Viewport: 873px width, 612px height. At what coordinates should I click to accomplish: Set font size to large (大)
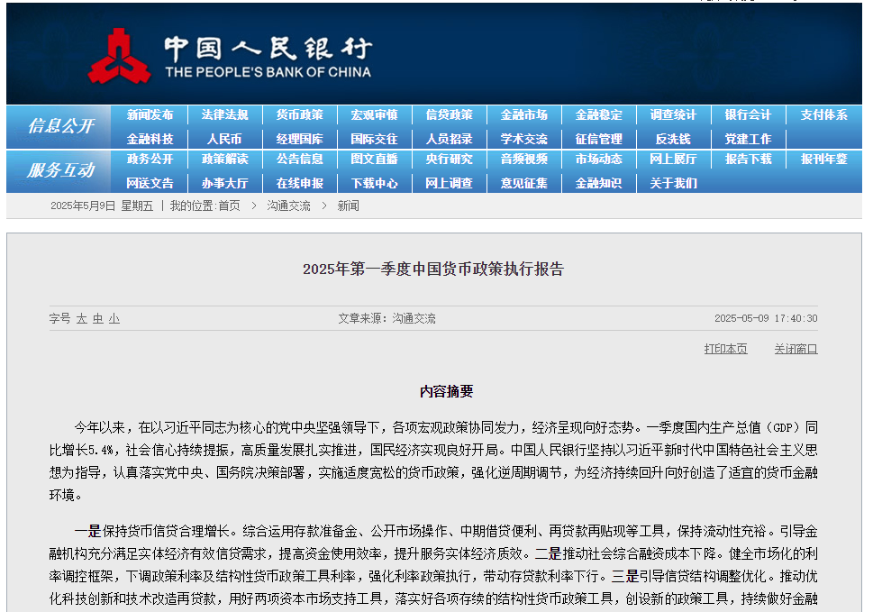(x=81, y=319)
